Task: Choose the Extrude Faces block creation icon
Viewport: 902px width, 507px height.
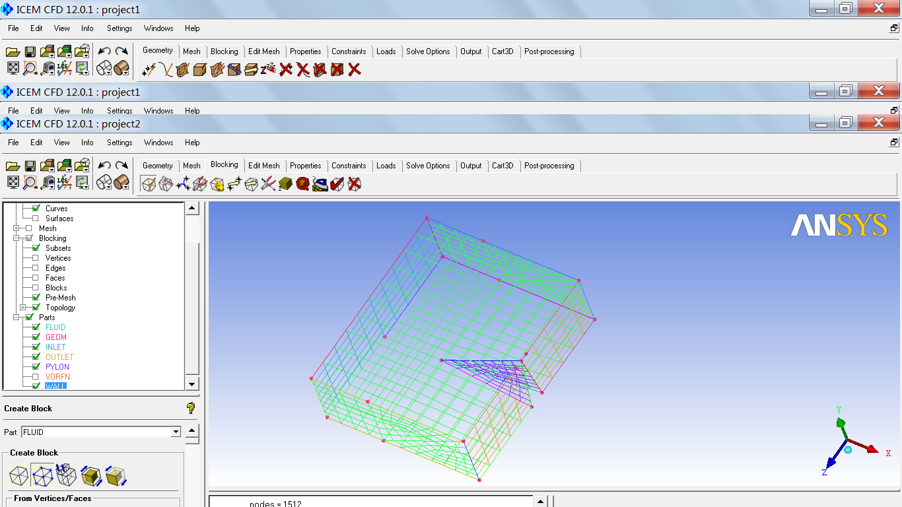Action: coord(65,475)
